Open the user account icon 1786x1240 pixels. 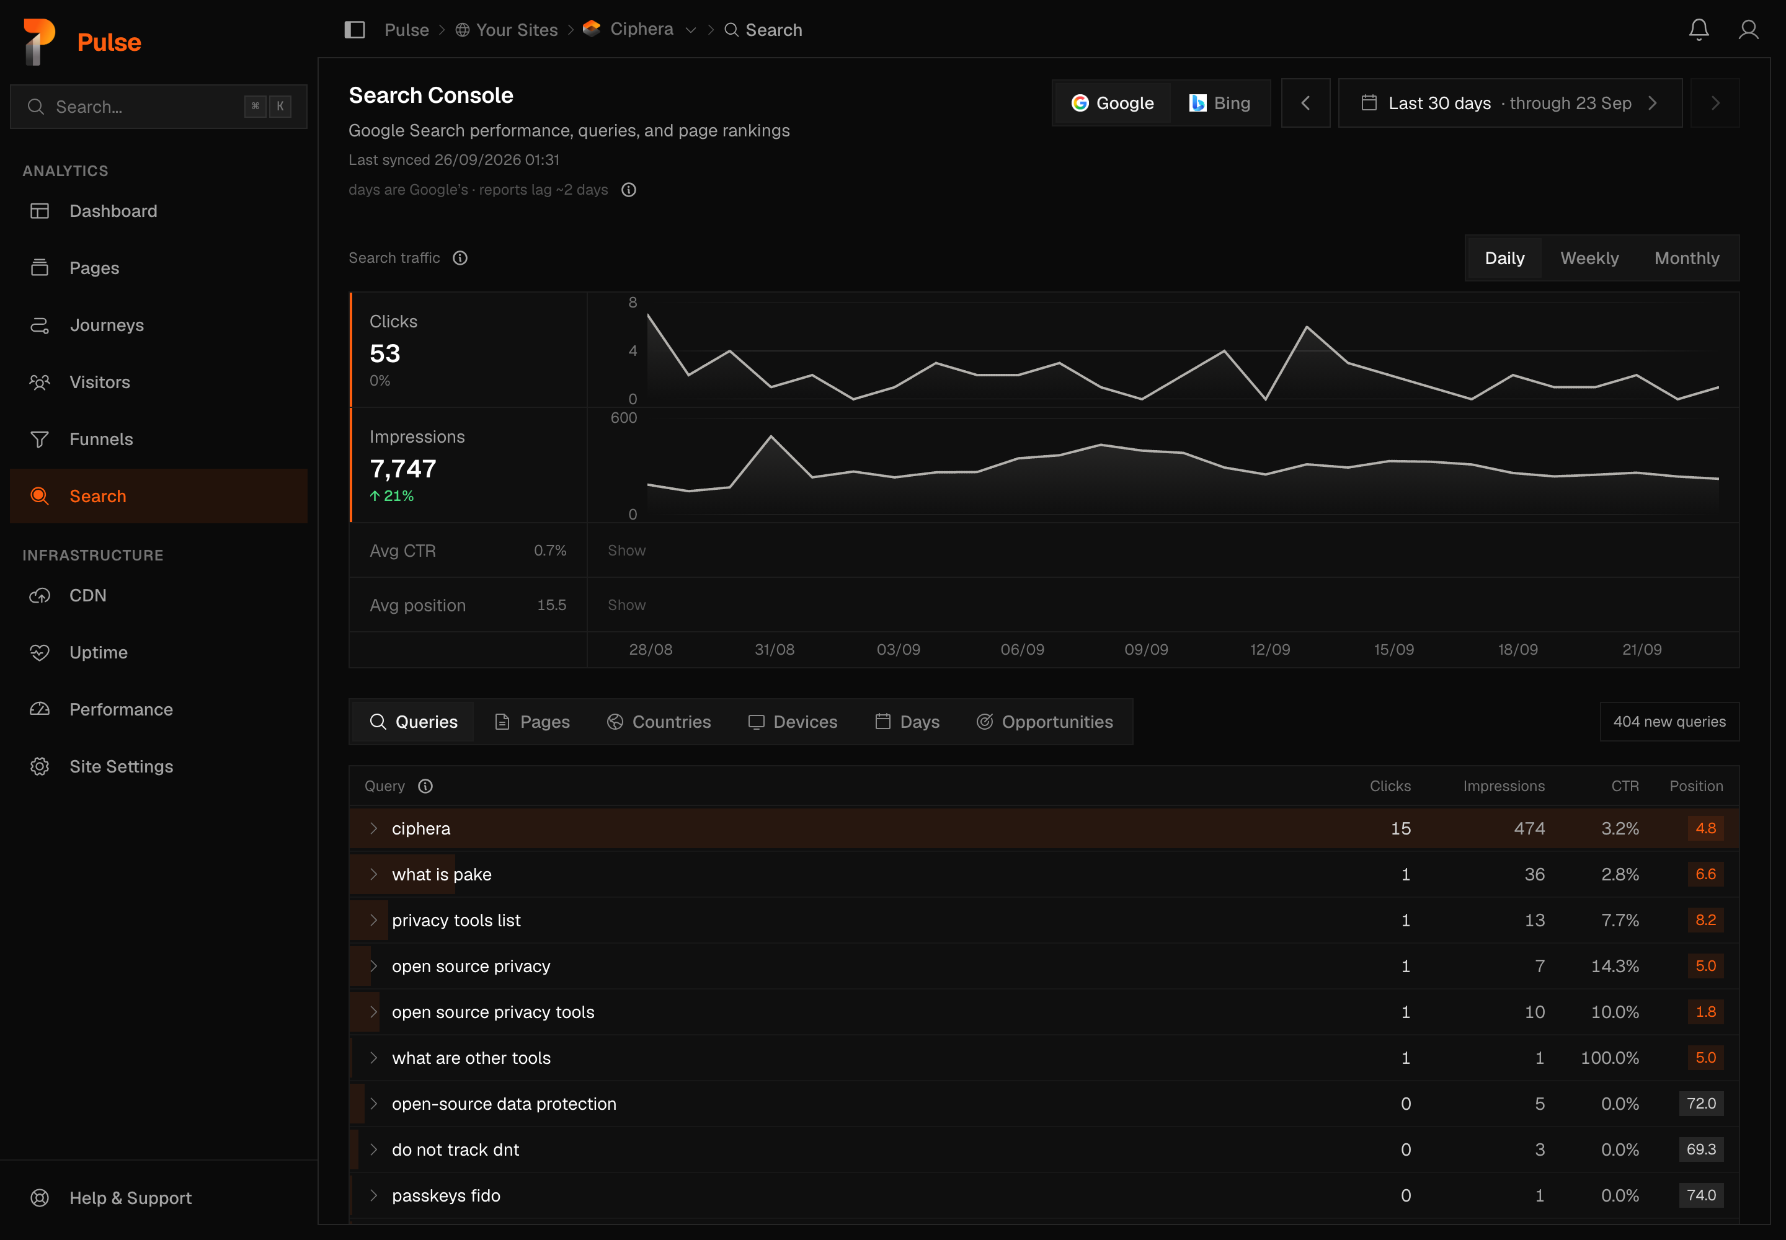1749,30
